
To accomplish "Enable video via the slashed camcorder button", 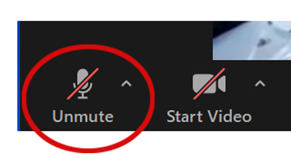I will [x=209, y=84].
